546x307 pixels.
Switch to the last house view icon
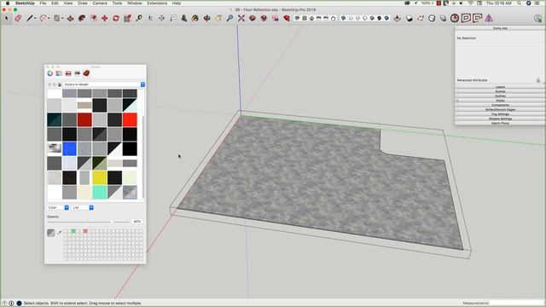[334, 18]
